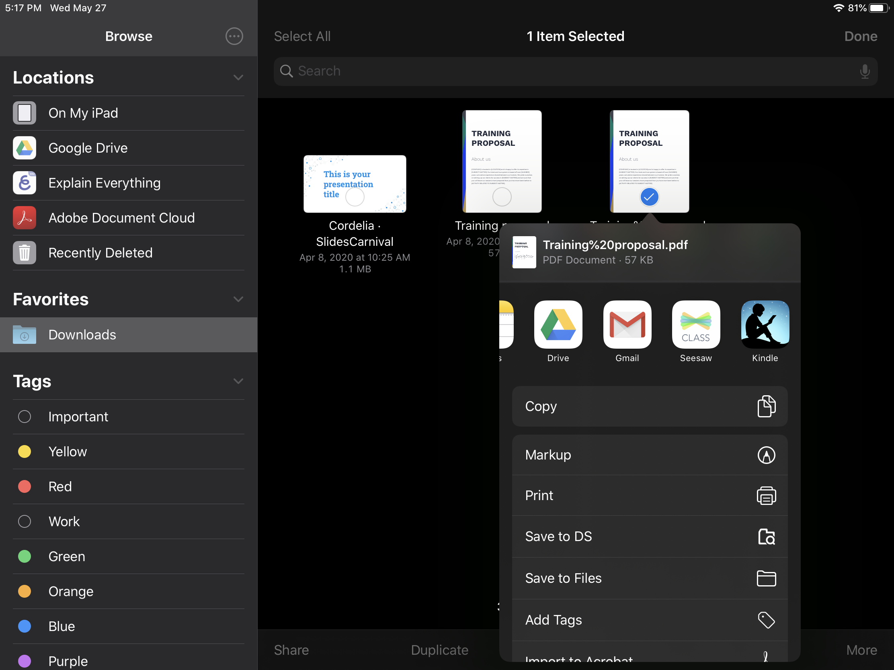Tap the battery status icon
This screenshot has height=670, width=894.
point(880,8)
